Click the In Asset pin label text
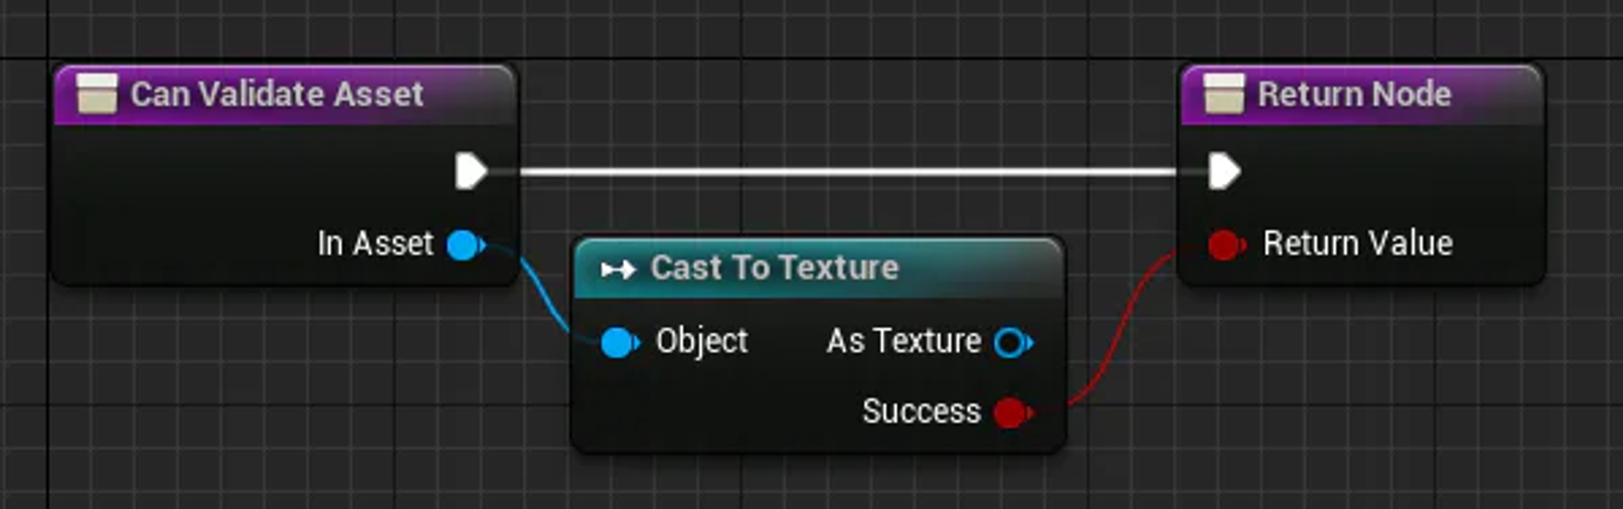 click(375, 245)
